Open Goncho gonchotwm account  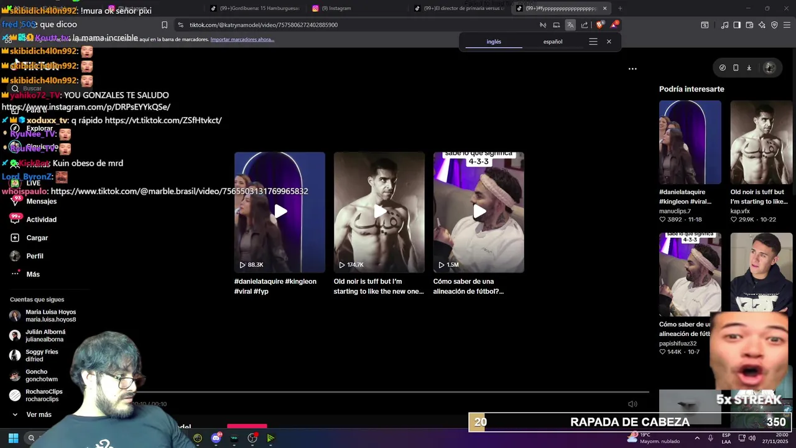click(x=34, y=375)
